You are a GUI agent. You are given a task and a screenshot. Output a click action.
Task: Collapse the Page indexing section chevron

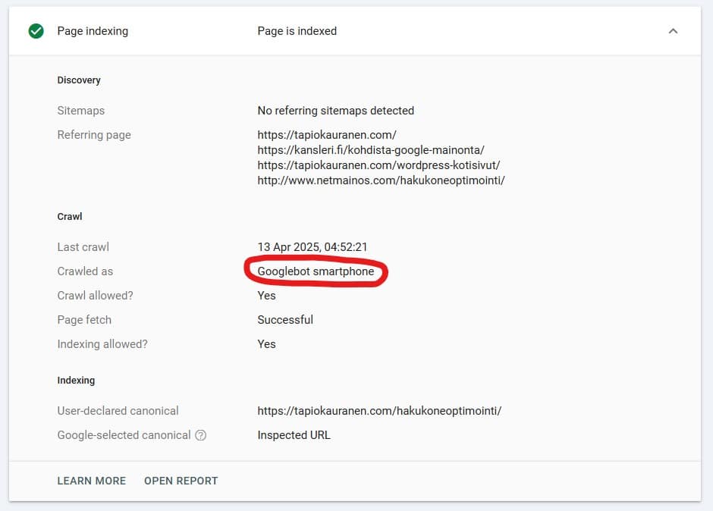pos(673,31)
